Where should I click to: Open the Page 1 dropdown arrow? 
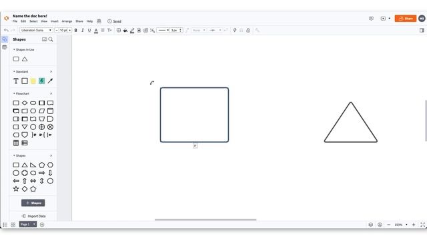click(34, 224)
